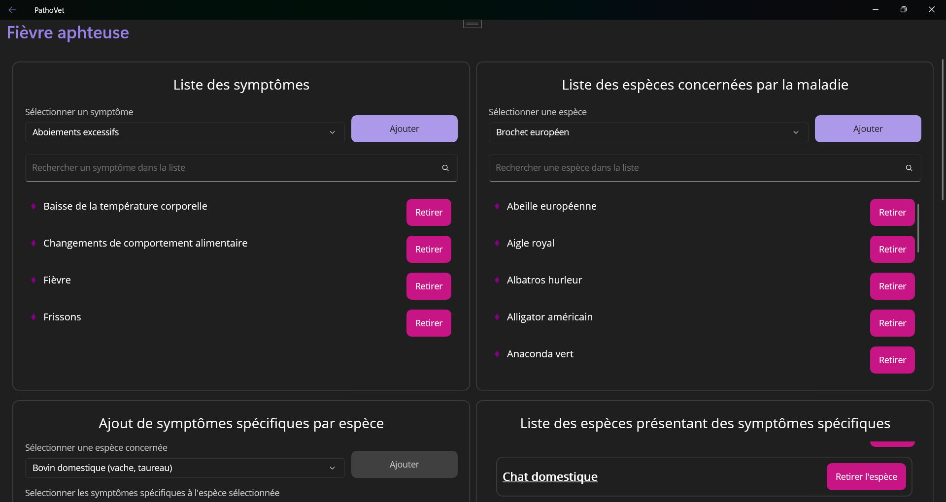
Task: Click the drag handle at top center
Action: (x=472, y=24)
